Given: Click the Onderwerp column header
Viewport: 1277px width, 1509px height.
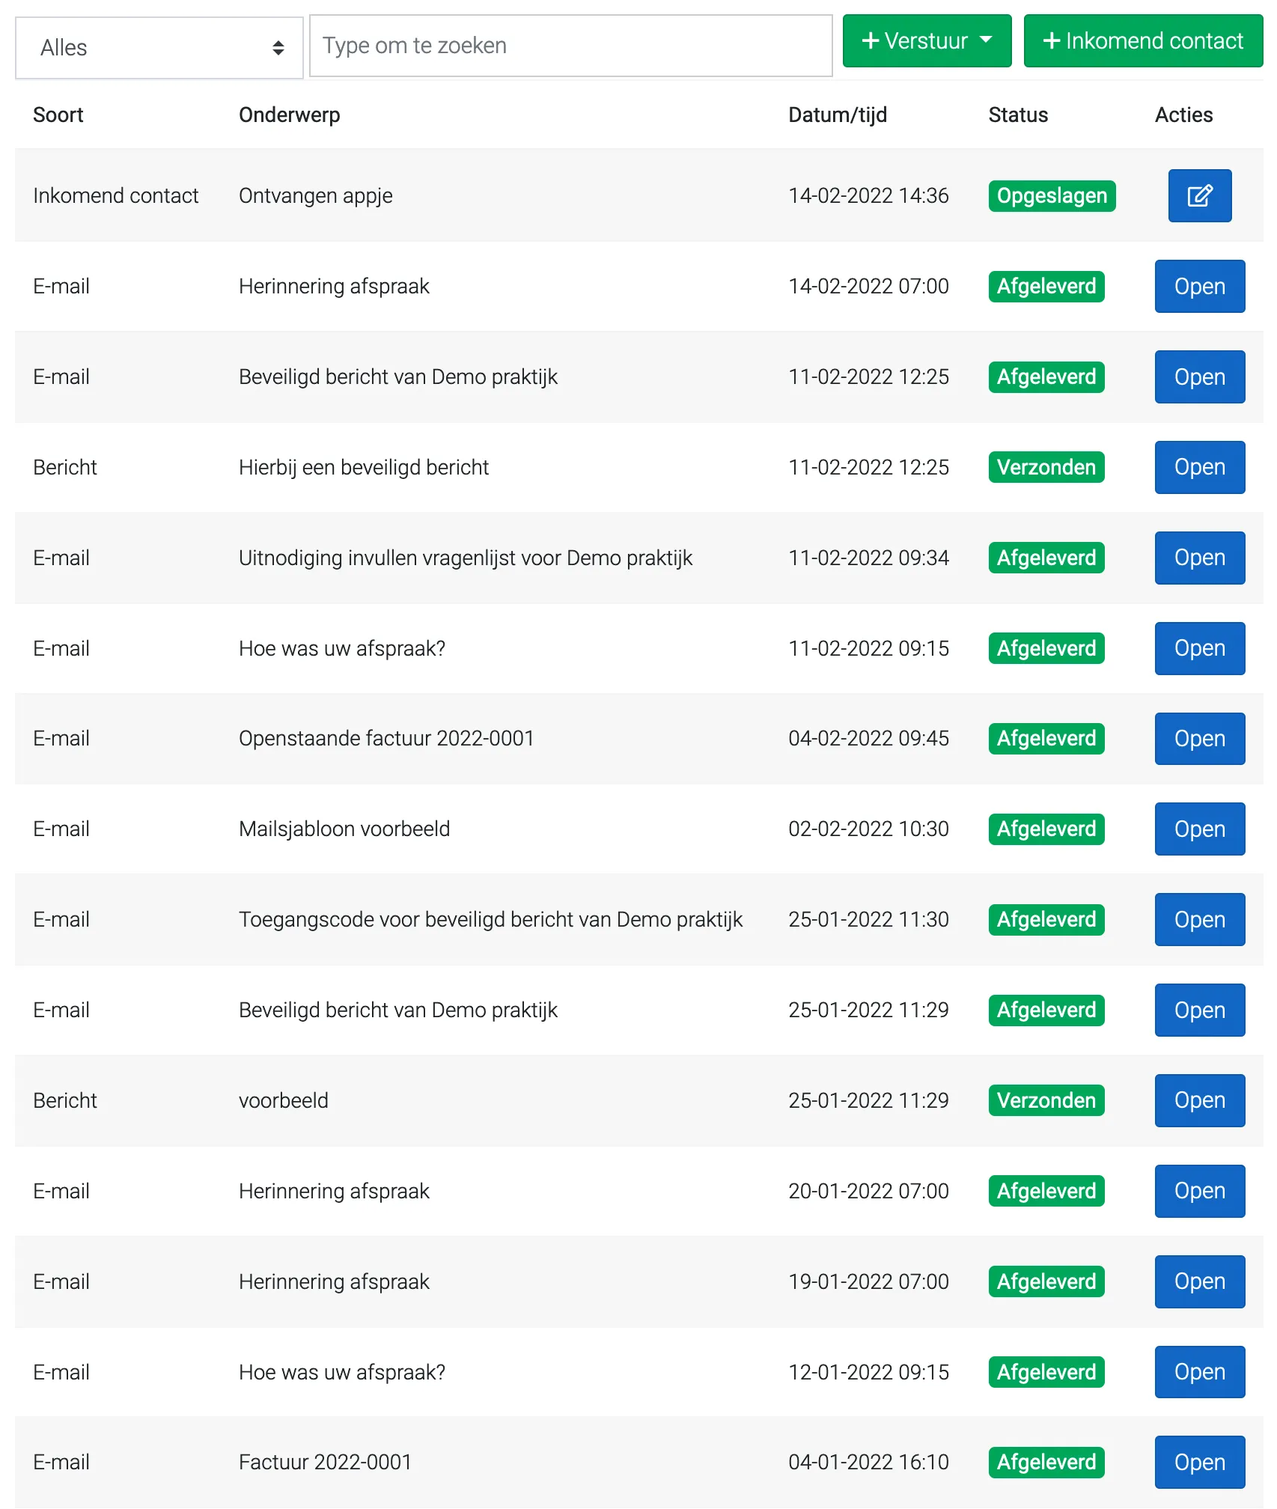Looking at the screenshot, I should pyautogui.click(x=289, y=115).
